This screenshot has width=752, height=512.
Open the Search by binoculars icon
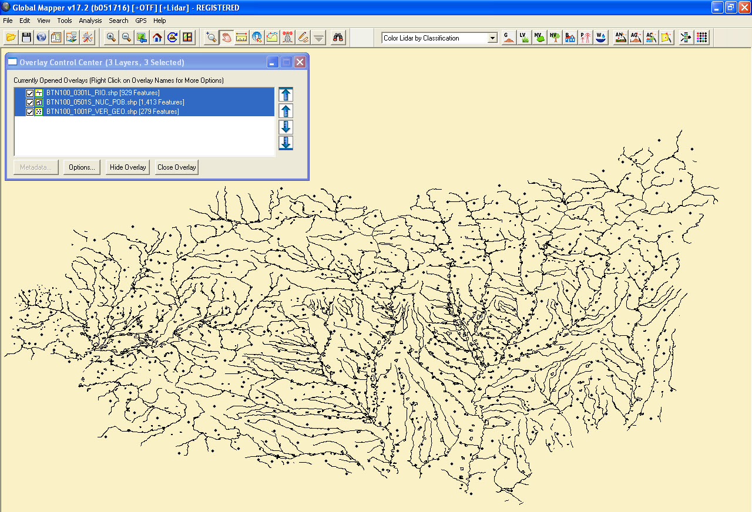pos(337,36)
